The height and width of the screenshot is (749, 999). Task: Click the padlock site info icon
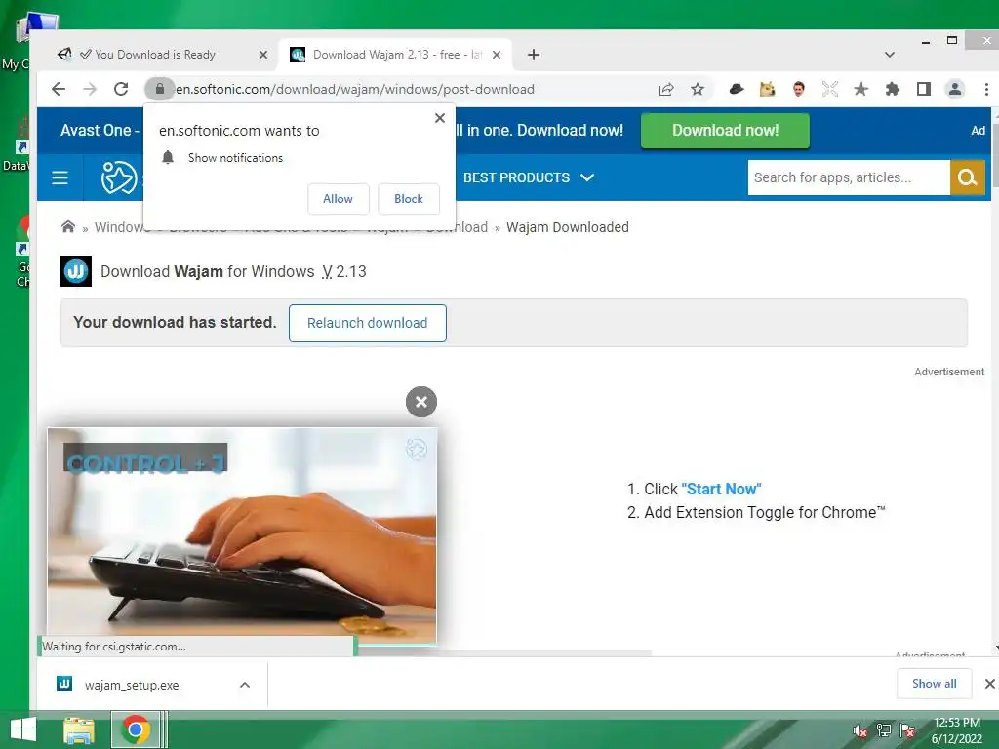coord(160,89)
